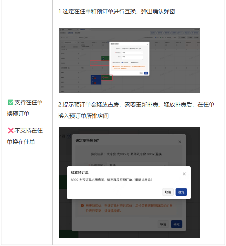Screen dimensions: 226x246
Task: Select the unselected radio option in the small dialog
Action: 130,63
